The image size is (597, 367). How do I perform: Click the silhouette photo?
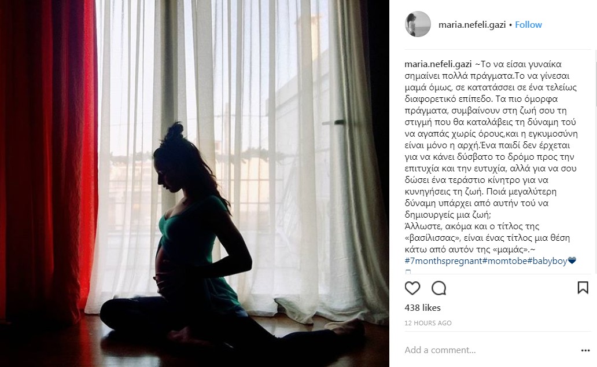click(x=194, y=183)
